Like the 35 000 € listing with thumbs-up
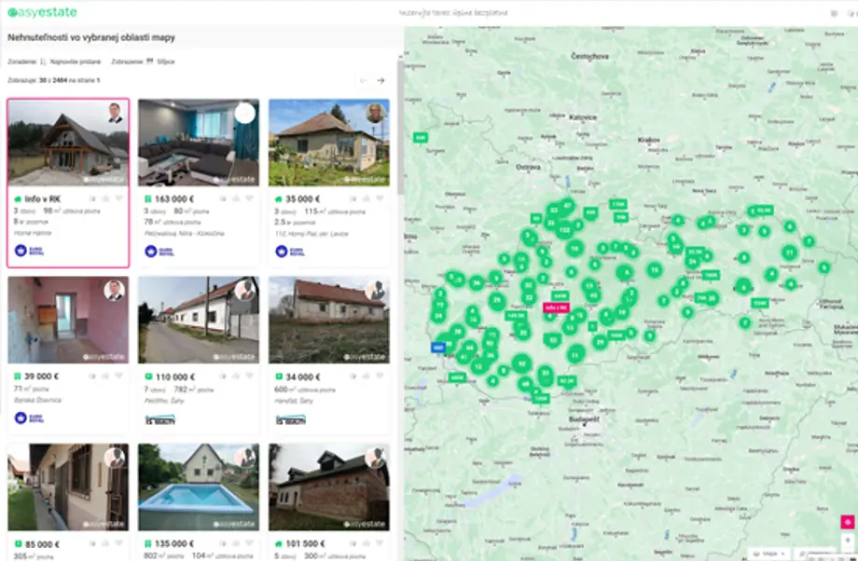Viewport: 858px width, 561px height. click(367, 198)
